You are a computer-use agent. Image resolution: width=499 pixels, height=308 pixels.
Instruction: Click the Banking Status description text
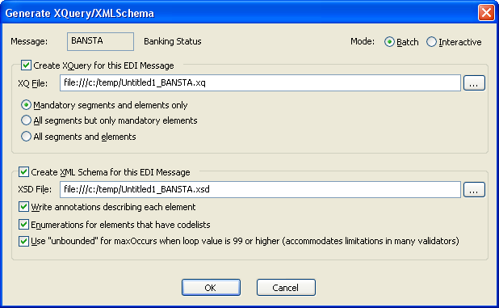[173, 41]
